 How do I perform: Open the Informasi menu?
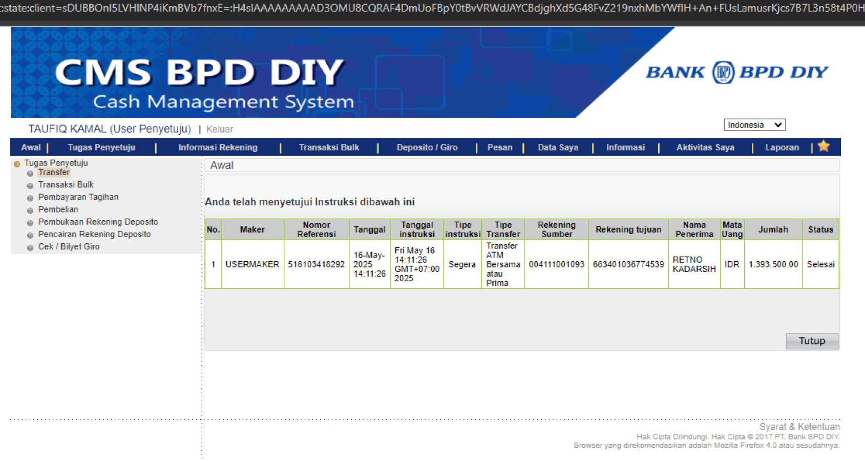click(x=625, y=148)
